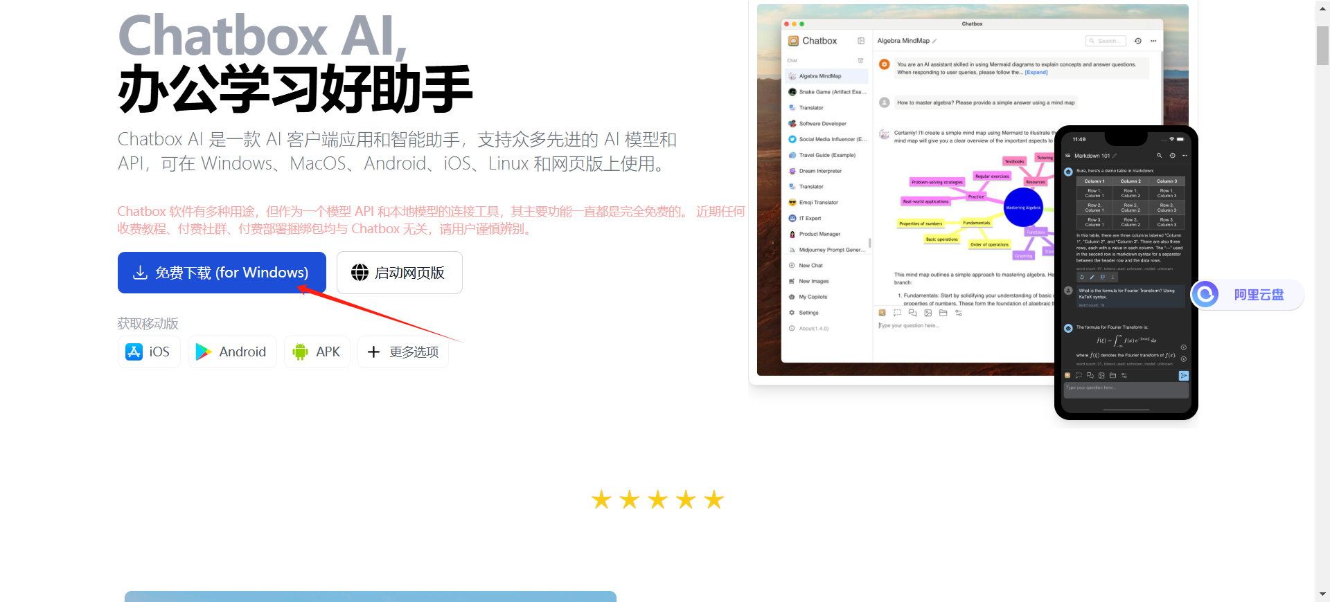The height and width of the screenshot is (602, 1330).
Task: Select the IT Expert chat
Action: [827, 218]
